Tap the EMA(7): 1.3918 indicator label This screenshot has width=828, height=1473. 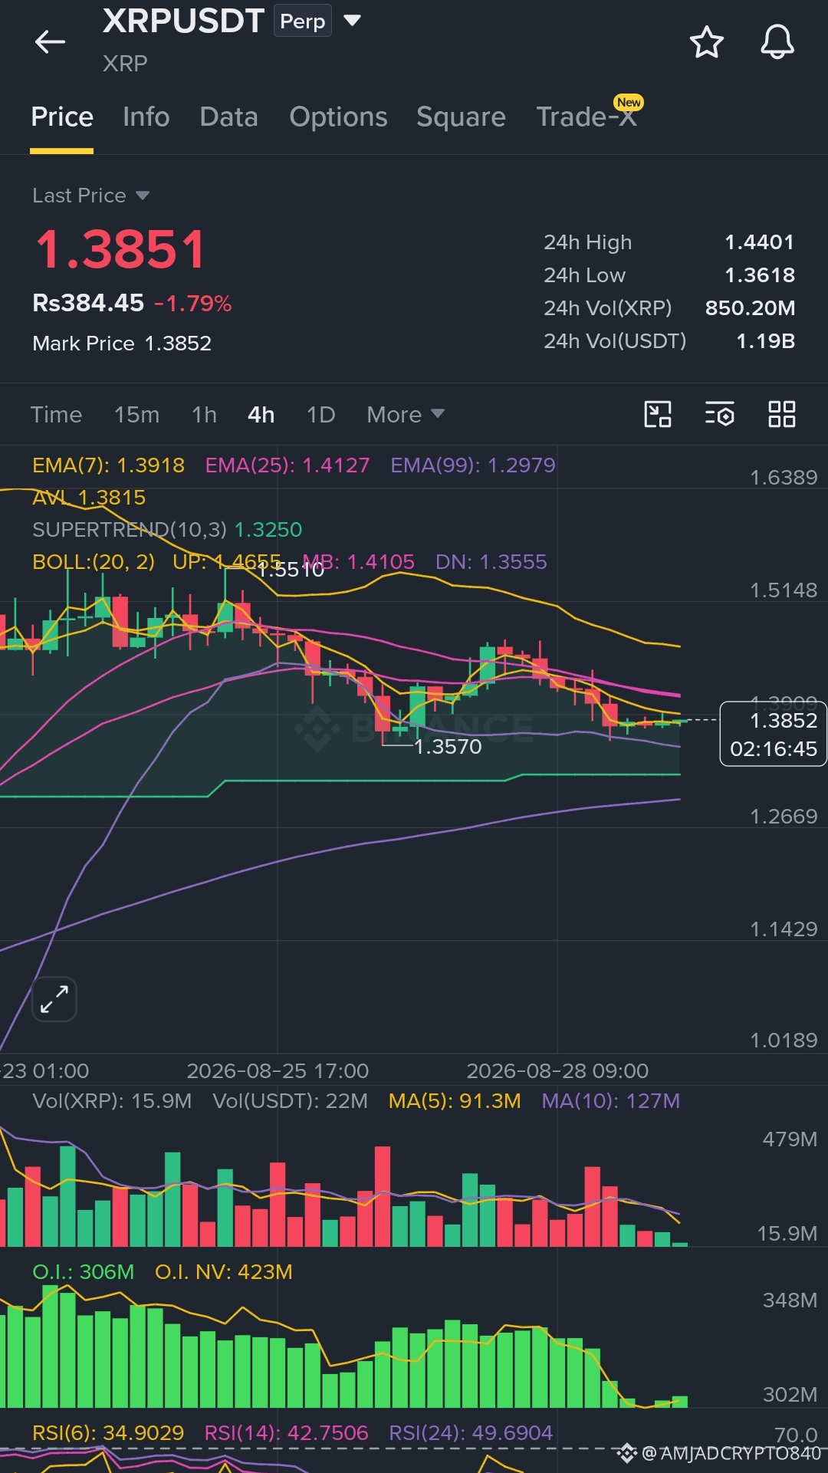tap(108, 465)
